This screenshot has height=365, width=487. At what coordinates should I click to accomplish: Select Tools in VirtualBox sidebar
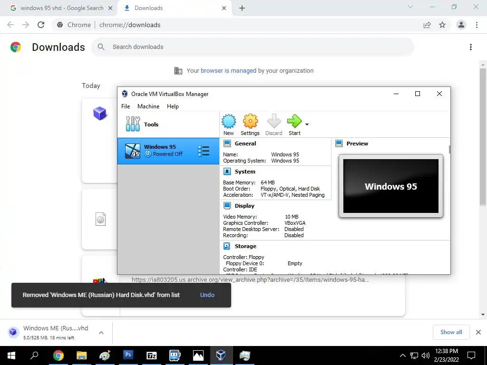coord(168,125)
